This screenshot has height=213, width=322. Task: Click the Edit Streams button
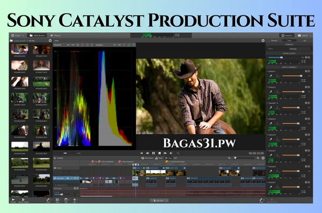point(147,158)
